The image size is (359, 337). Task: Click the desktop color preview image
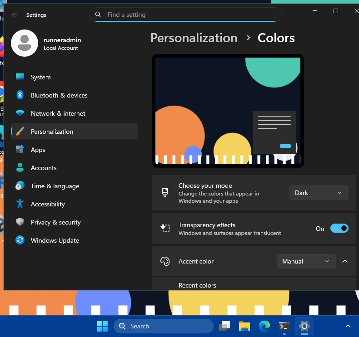[x=228, y=111]
